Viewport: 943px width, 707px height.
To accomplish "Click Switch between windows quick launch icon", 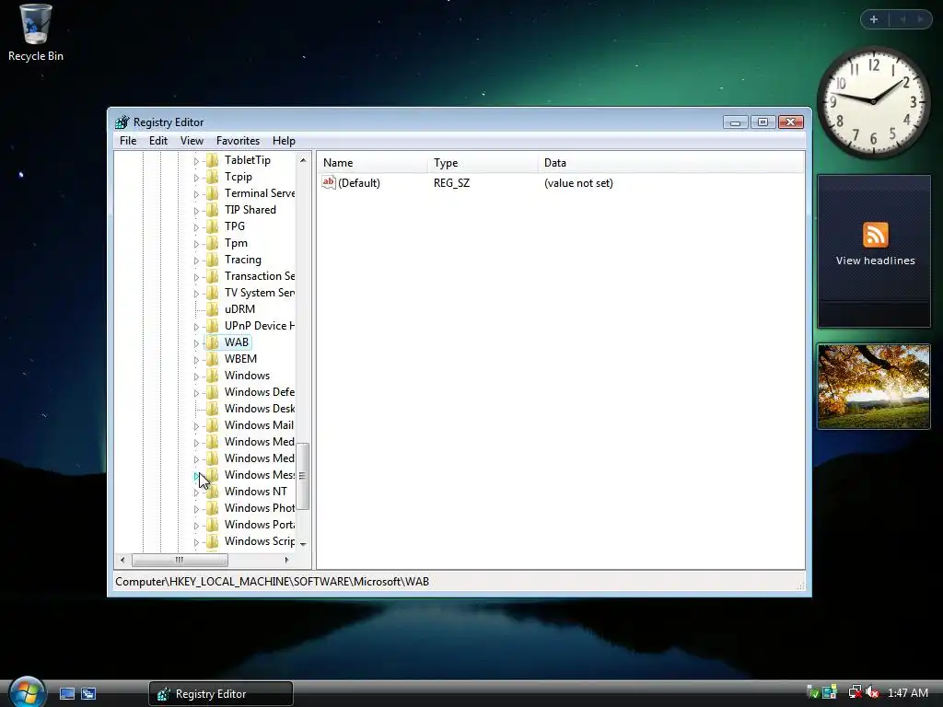I will [88, 693].
